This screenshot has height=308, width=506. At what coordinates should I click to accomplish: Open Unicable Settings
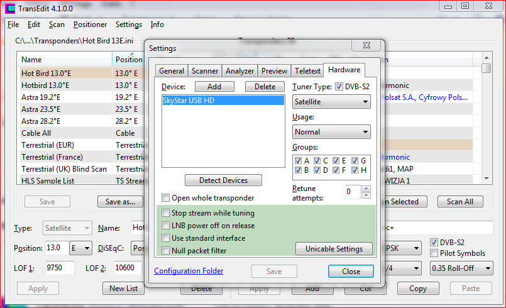coord(334,249)
